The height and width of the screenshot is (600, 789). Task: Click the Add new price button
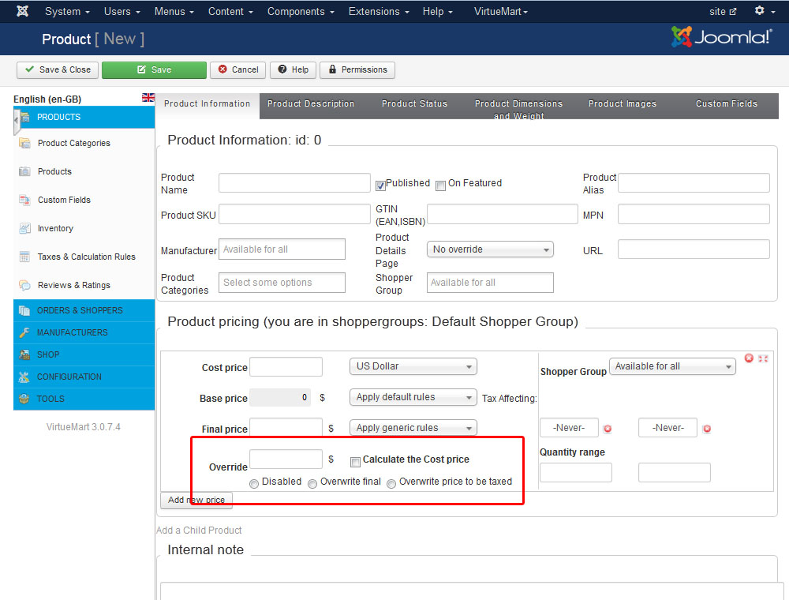(x=196, y=501)
